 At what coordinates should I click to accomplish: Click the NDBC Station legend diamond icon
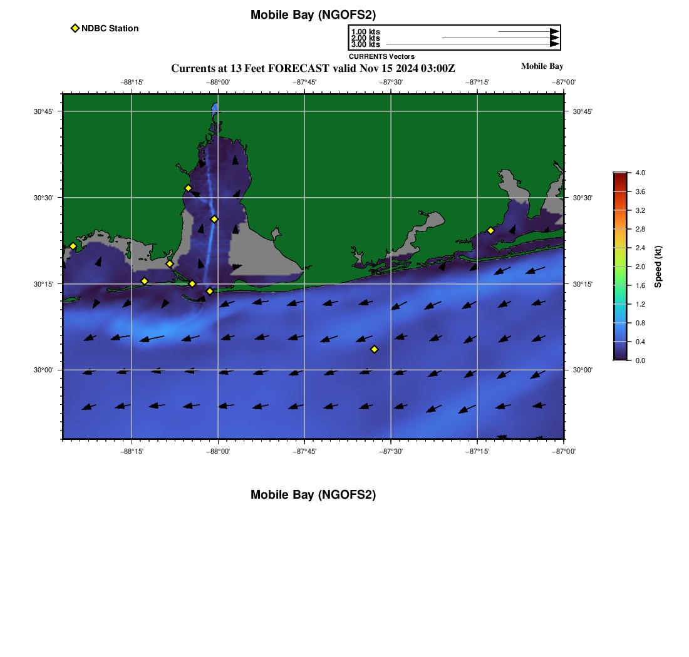click(75, 28)
